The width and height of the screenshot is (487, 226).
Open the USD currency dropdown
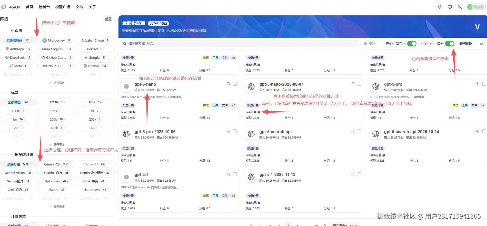tap(427, 44)
